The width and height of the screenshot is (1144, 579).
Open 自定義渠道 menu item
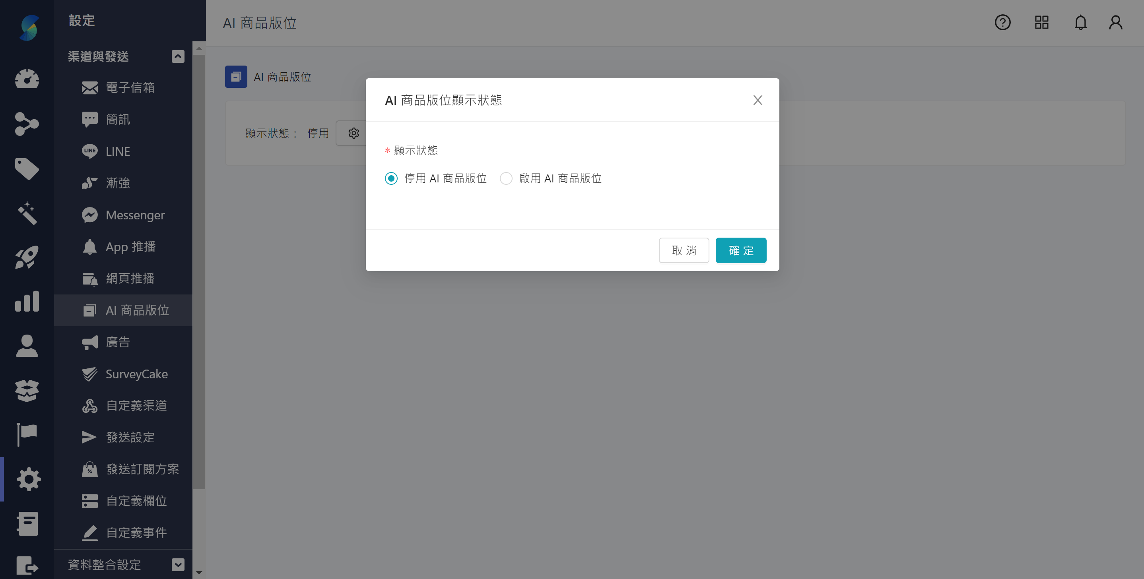[123, 405]
